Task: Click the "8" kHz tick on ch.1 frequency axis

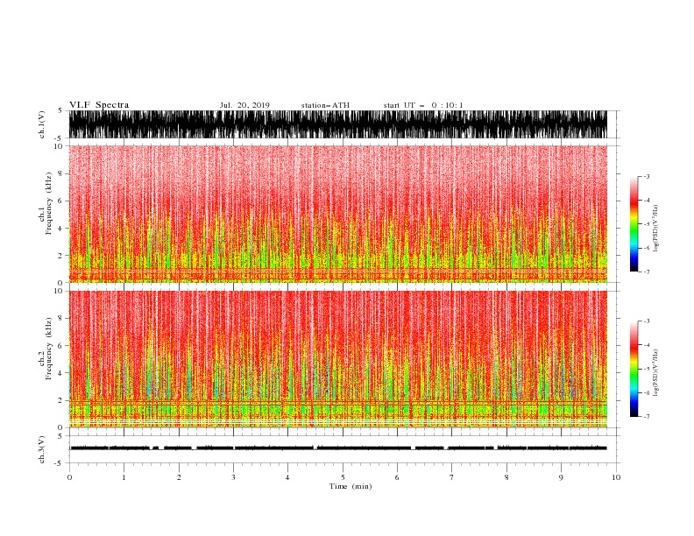Action: click(62, 173)
